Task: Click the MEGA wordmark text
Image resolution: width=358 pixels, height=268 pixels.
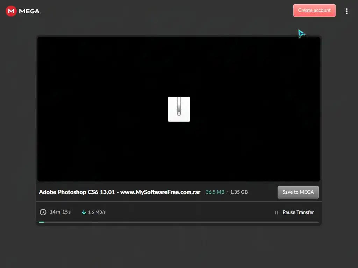Action: pyautogui.click(x=29, y=11)
